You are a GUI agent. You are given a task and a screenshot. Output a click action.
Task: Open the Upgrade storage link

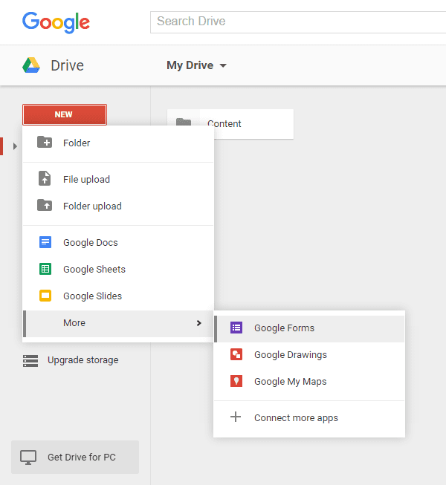(83, 360)
